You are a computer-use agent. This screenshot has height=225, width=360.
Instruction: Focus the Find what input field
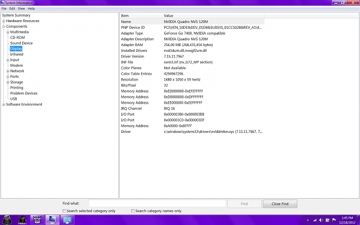(157, 203)
